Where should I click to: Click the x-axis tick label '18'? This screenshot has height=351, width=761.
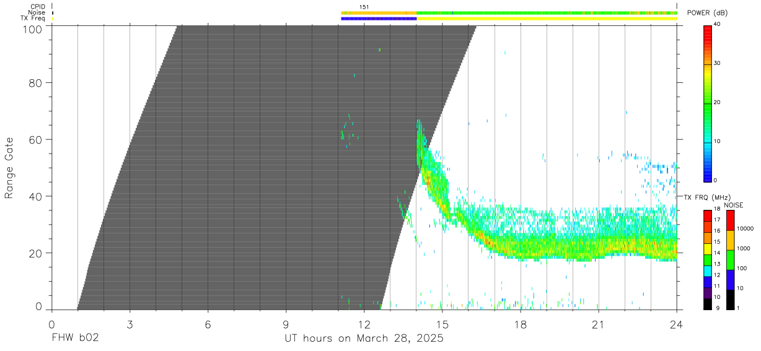coord(521,324)
